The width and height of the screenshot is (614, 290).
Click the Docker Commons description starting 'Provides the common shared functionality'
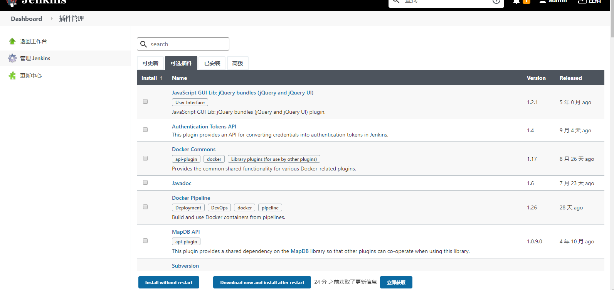click(x=264, y=169)
